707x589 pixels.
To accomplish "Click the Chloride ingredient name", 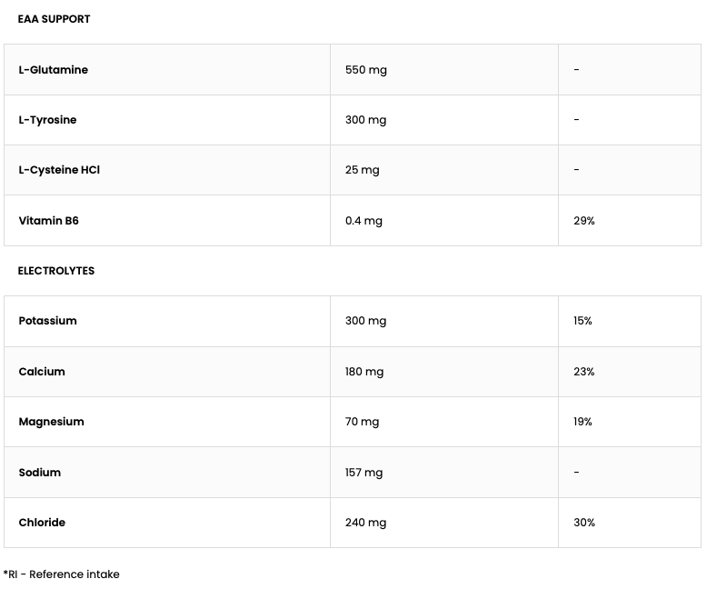I will click(x=42, y=523).
